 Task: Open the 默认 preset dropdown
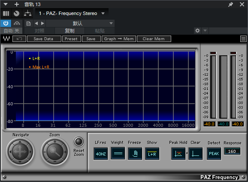[x=80, y=24]
